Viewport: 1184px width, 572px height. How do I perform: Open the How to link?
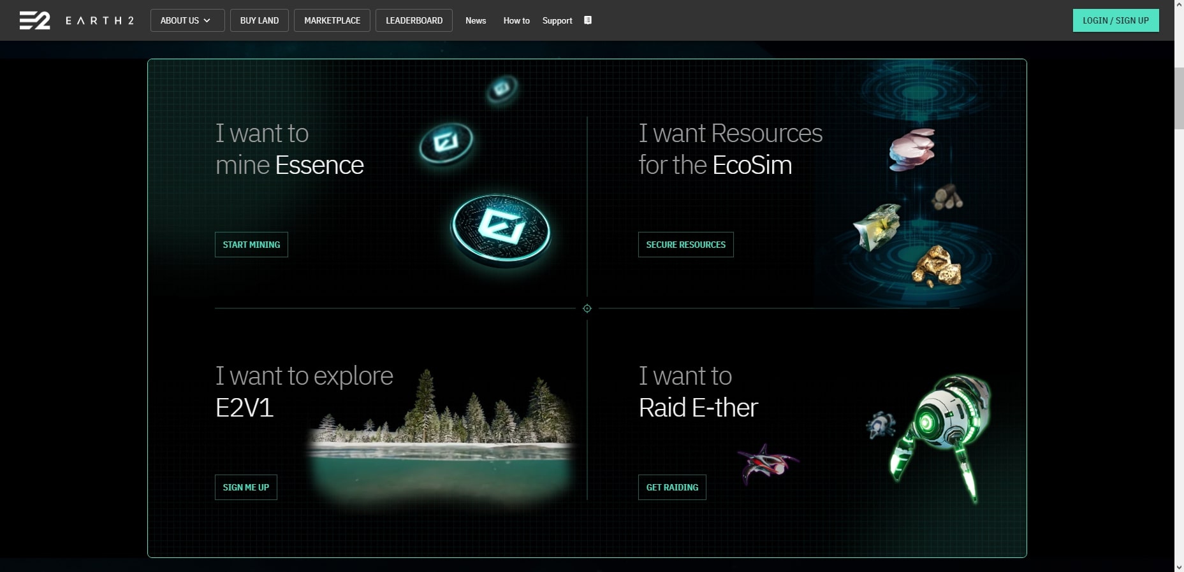tap(516, 20)
